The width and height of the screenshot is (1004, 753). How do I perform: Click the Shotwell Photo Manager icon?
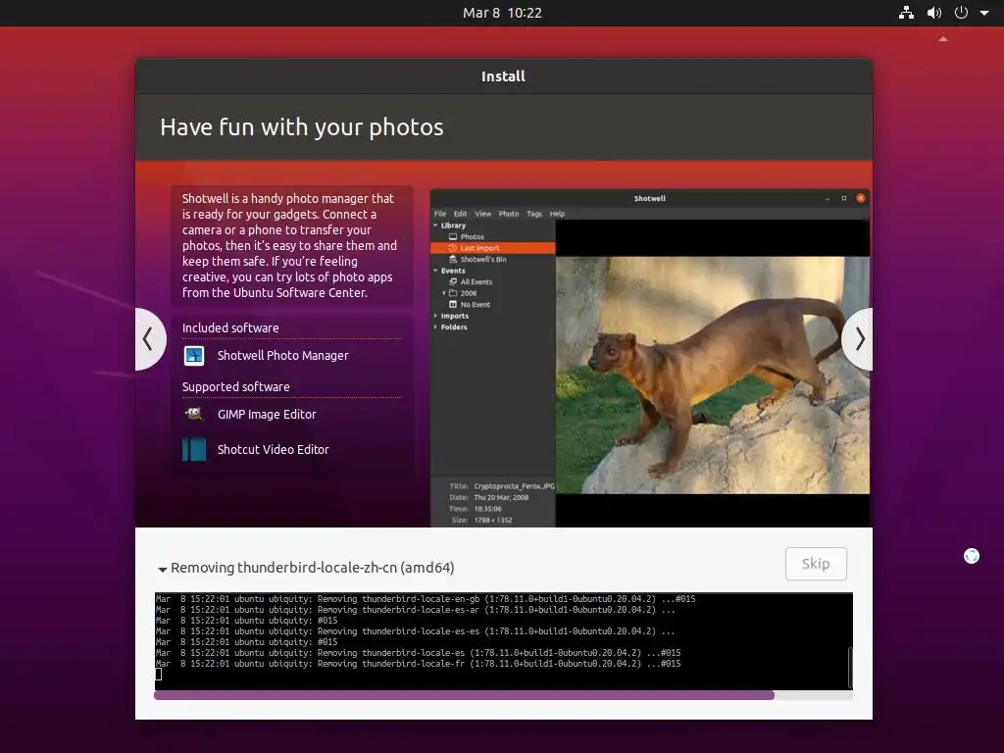click(194, 355)
